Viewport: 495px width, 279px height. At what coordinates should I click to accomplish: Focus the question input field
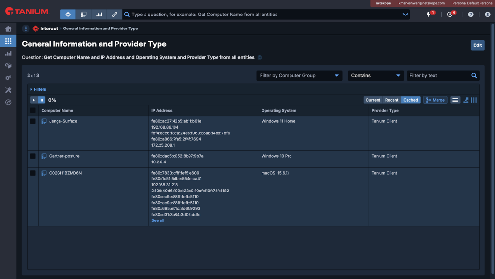tap(266, 14)
